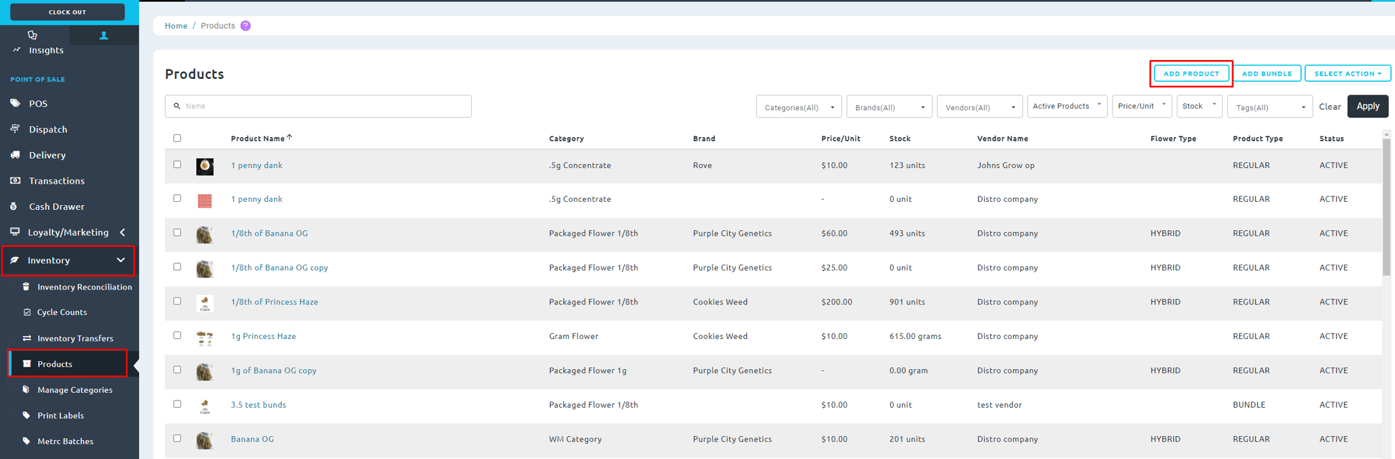Click the Transactions money icon
The height and width of the screenshot is (459, 1395).
click(x=16, y=180)
